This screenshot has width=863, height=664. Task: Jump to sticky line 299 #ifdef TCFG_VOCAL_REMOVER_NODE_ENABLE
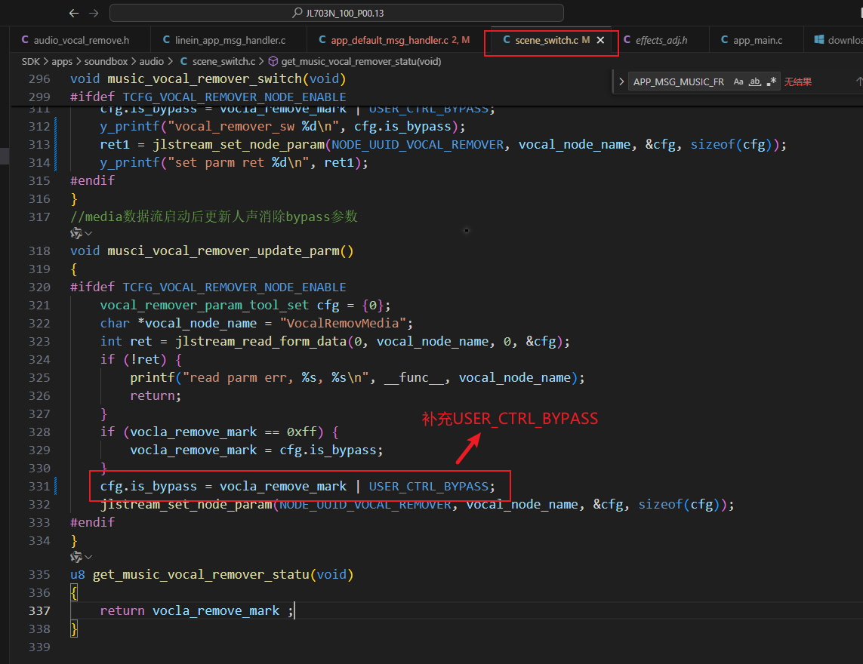click(x=208, y=97)
